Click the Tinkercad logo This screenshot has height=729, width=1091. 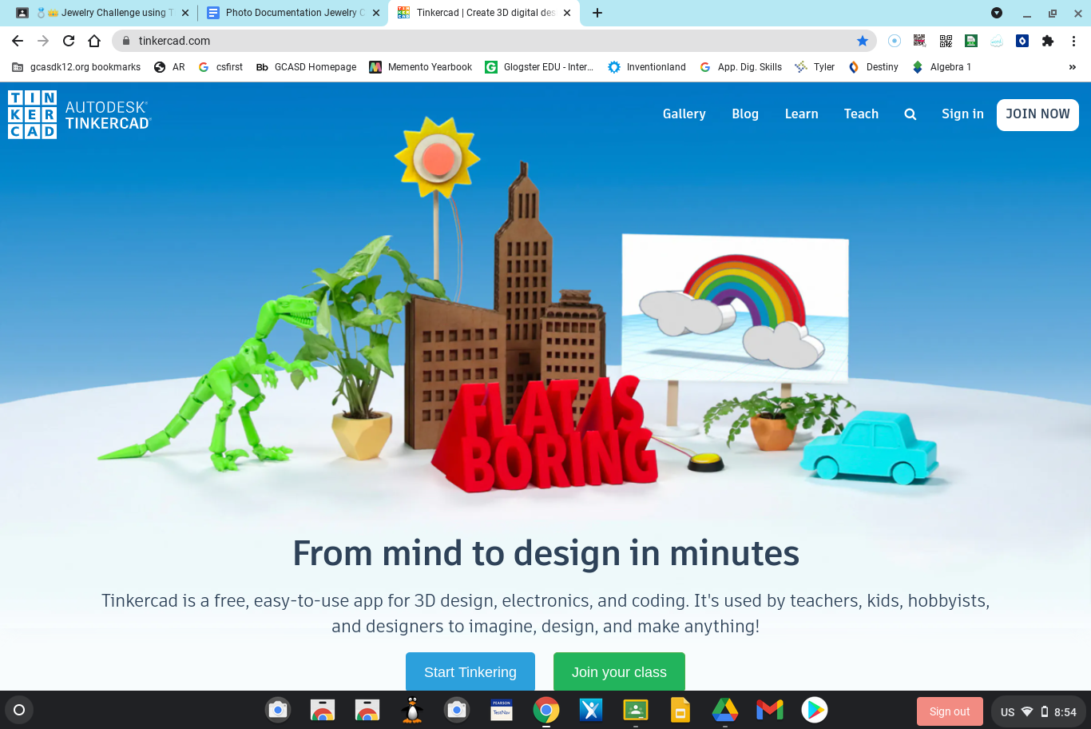click(x=79, y=114)
